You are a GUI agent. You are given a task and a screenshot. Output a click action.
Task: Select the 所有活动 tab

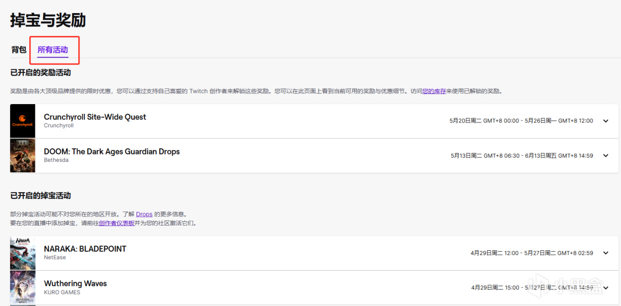[53, 49]
